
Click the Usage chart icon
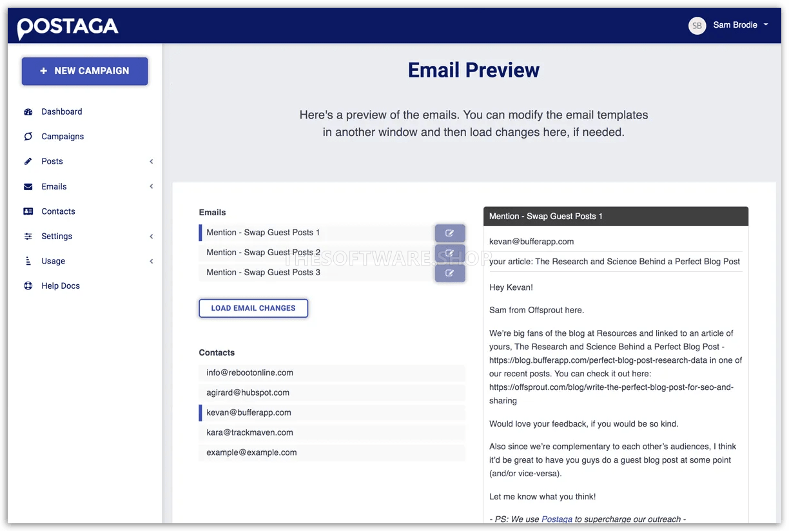pyautogui.click(x=28, y=261)
